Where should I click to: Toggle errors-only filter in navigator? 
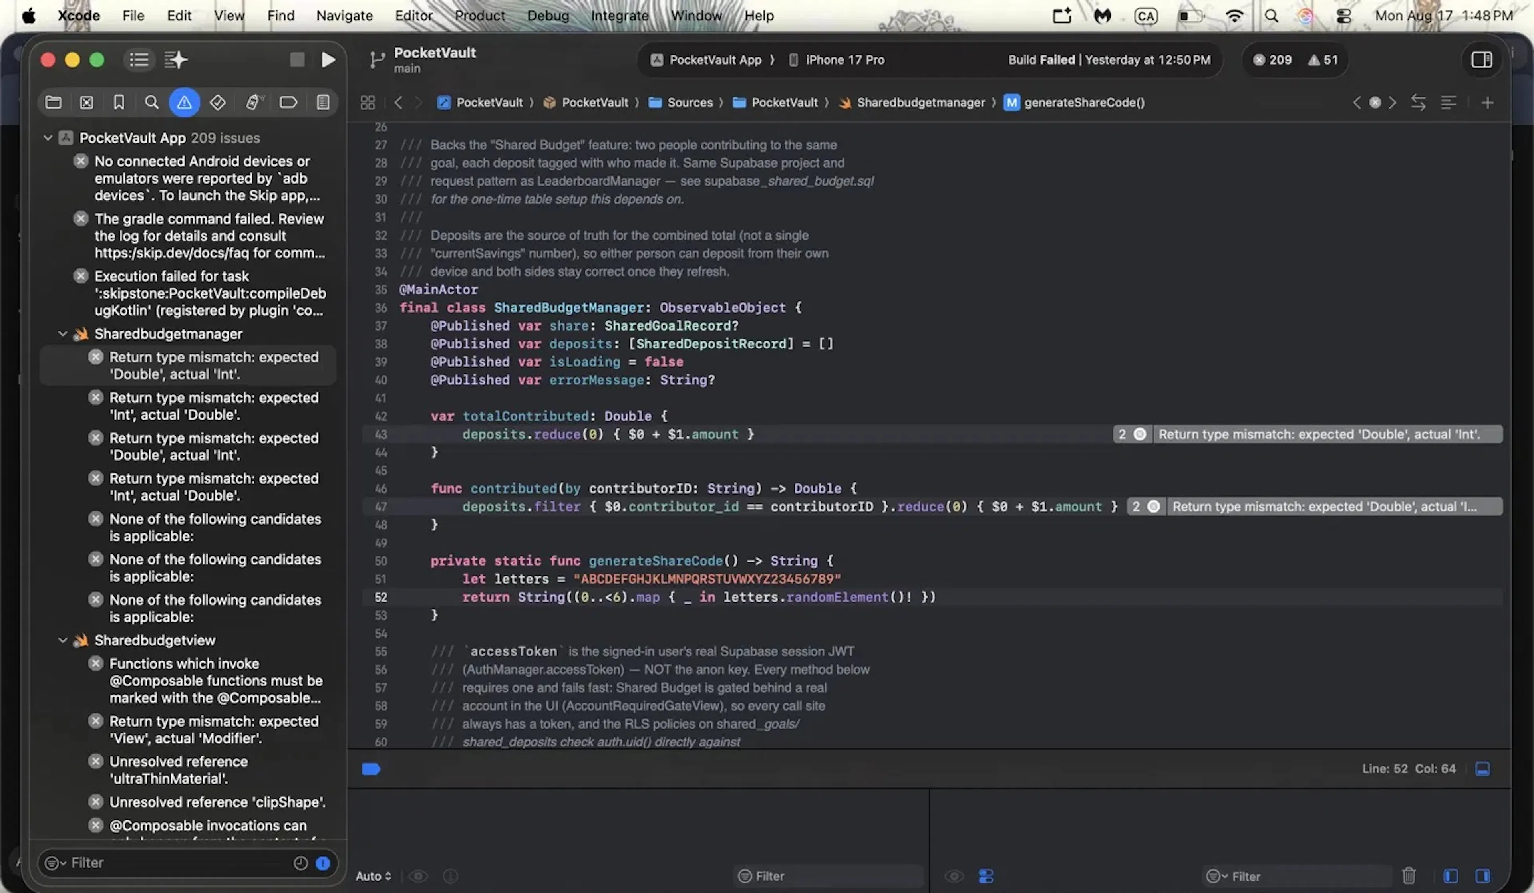(x=323, y=863)
